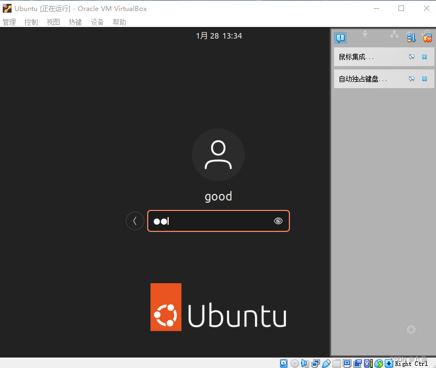436x368 pixels.
Task: Click the CPU virtualization V chip icon
Action: click(x=368, y=363)
